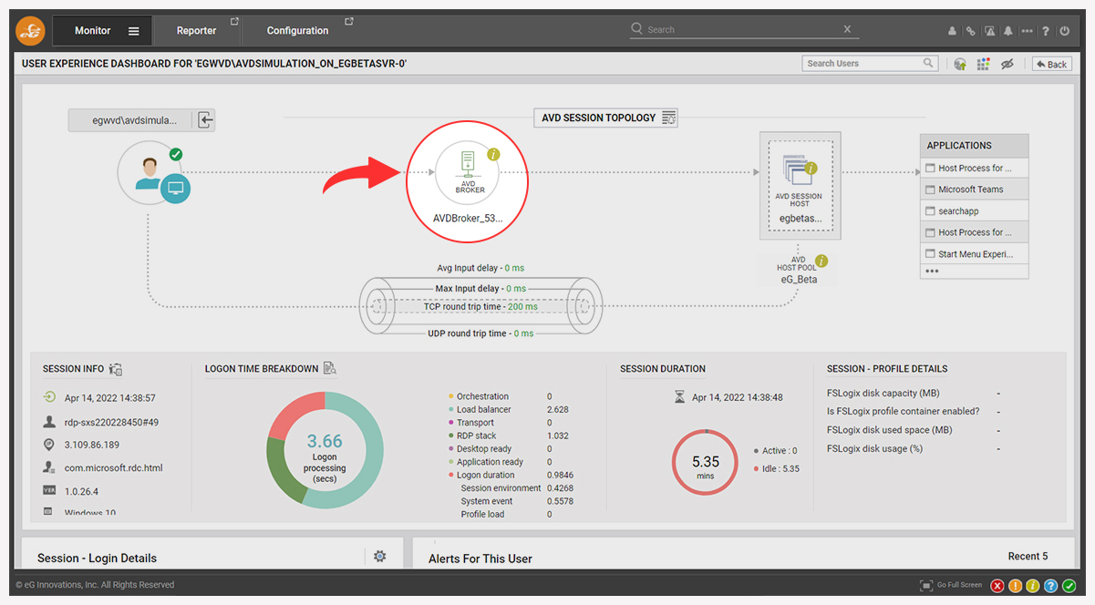Click the 3.66 logon processing donut chart

click(x=324, y=449)
